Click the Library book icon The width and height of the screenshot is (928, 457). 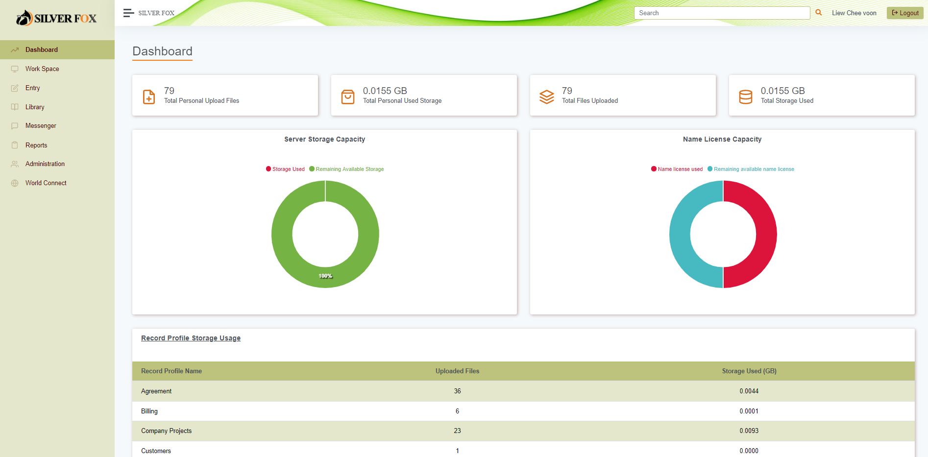(x=15, y=107)
